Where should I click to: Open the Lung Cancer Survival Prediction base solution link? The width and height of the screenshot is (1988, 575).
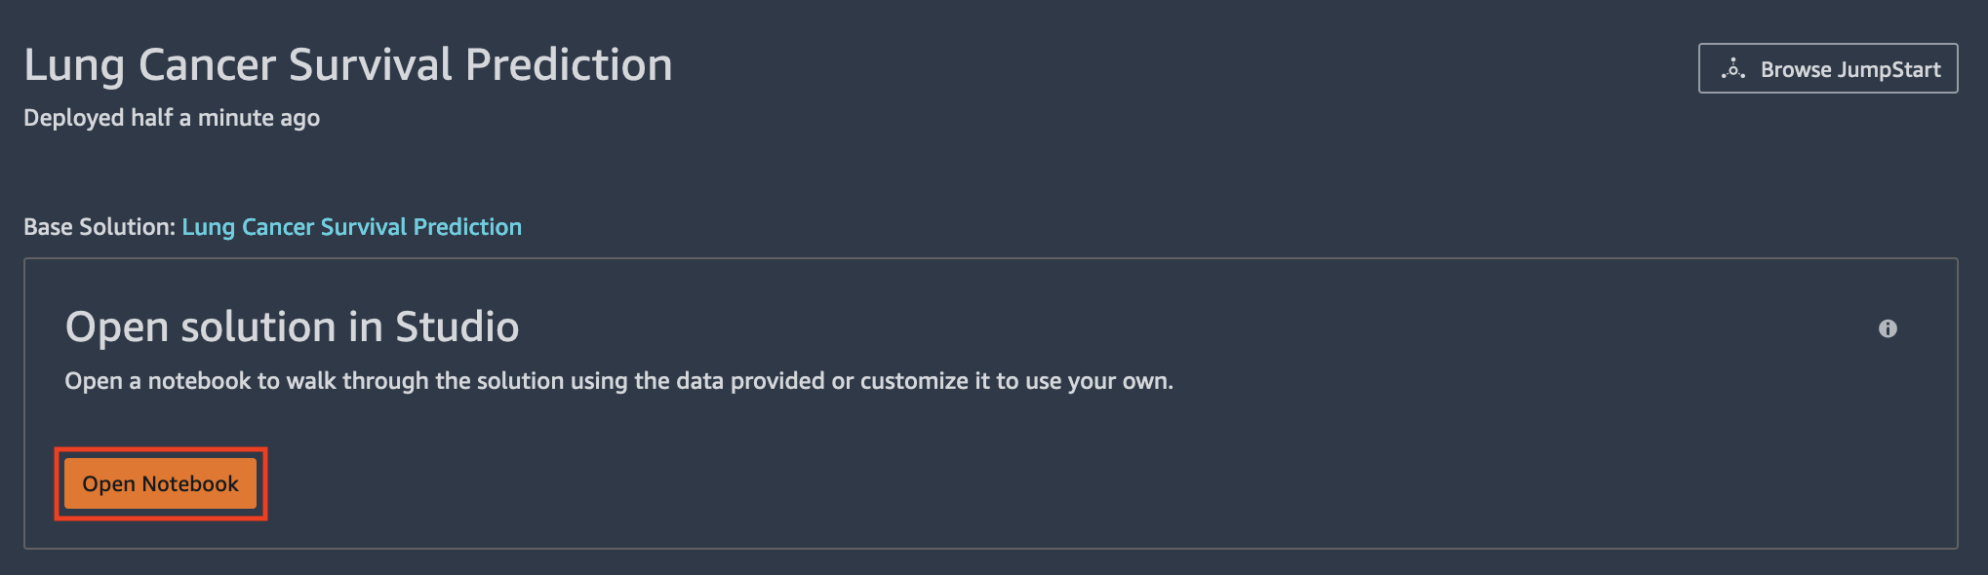(x=352, y=227)
